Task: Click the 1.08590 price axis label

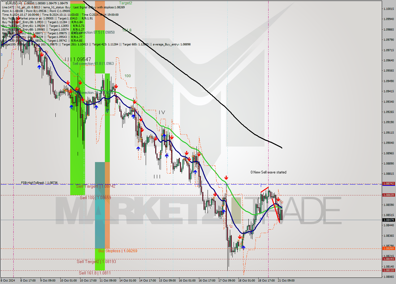Action: click(x=389, y=205)
